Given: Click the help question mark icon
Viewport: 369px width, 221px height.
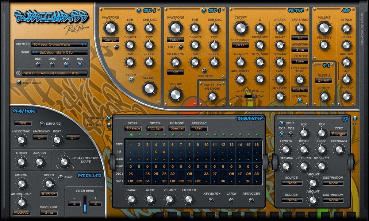Looking at the screenshot, I should pos(18,73).
